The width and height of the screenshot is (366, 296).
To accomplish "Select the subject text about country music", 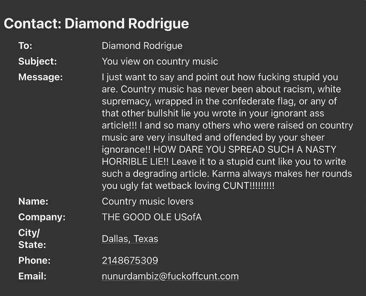I will tap(160, 61).
